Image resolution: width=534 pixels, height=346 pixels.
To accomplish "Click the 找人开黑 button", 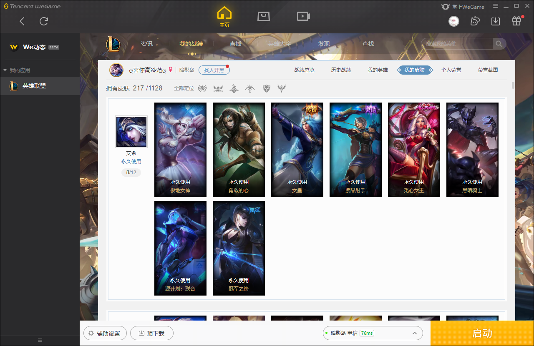I will point(214,70).
